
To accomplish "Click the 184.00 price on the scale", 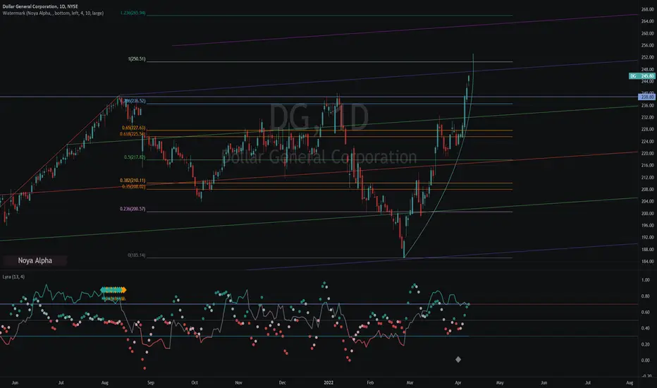I will 647,261.
